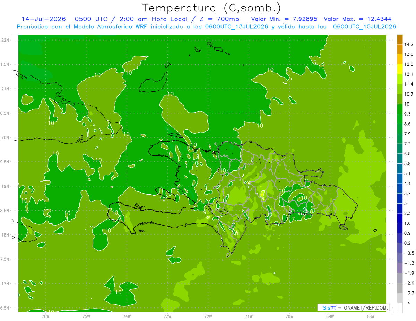The image size is (416, 321).
Task: Click the "70W" longitude axis label
Action: point(289,316)
